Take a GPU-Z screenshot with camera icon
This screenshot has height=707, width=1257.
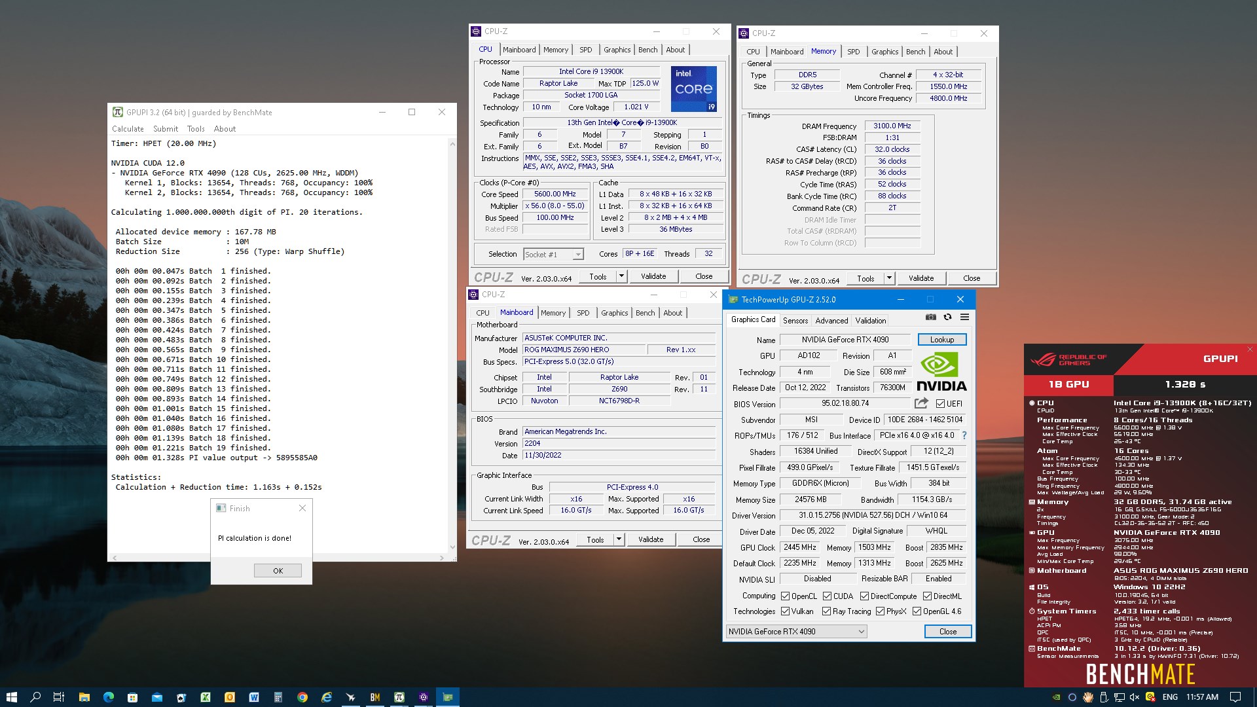click(x=930, y=317)
